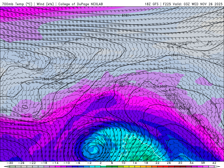Click the pale pink swatch ending the legend
Image resolution: width=224 pixels, height=168 pixels.
click(x=211, y=166)
